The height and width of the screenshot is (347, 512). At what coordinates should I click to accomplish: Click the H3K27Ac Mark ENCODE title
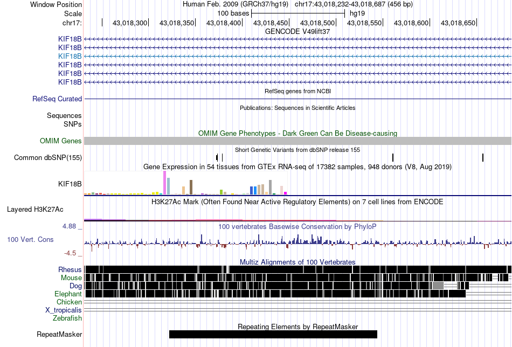point(297,202)
